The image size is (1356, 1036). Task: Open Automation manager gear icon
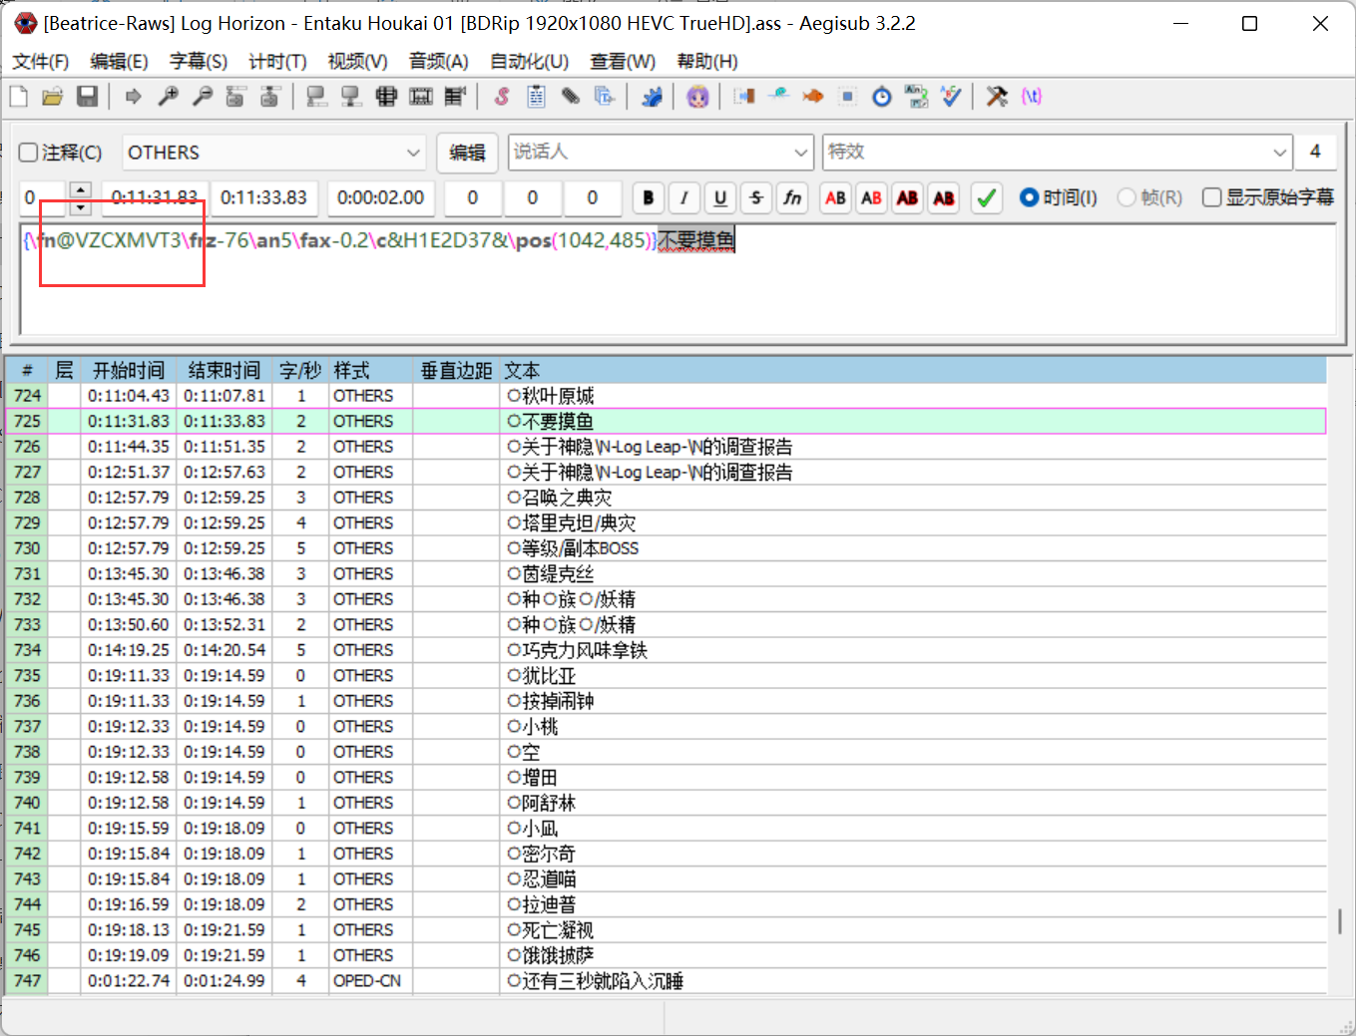click(x=652, y=97)
